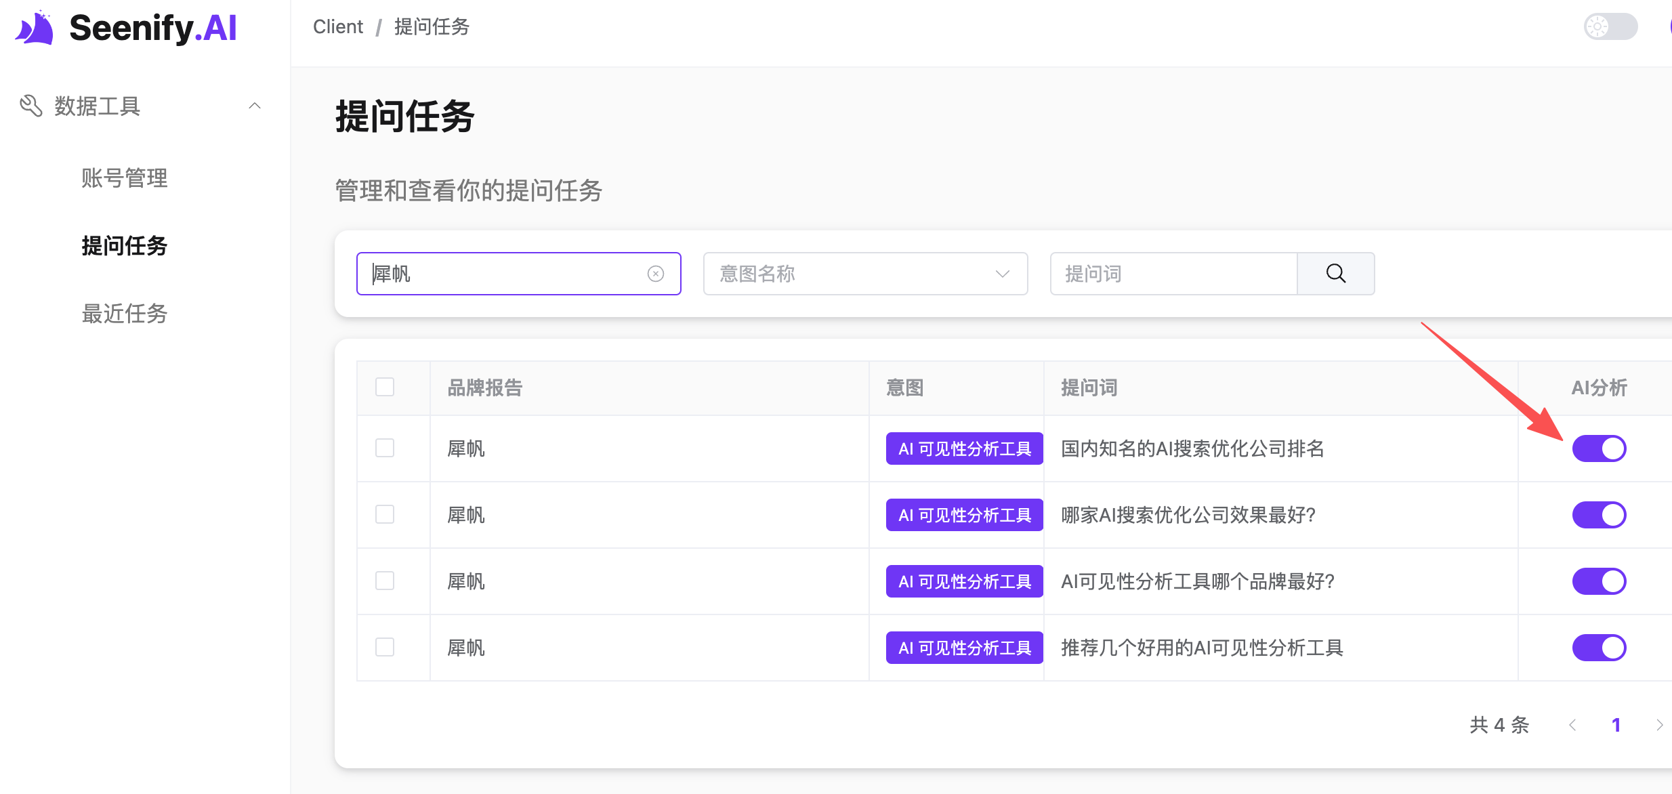Screen dimensions: 1672x794
Task: Clear the 犀帆 search text via the x icon
Action: click(x=654, y=274)
